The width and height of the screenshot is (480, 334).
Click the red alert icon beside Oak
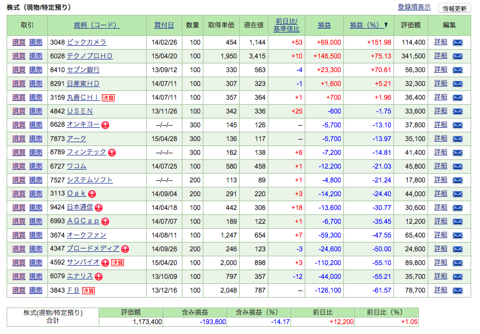pos(92,194)
